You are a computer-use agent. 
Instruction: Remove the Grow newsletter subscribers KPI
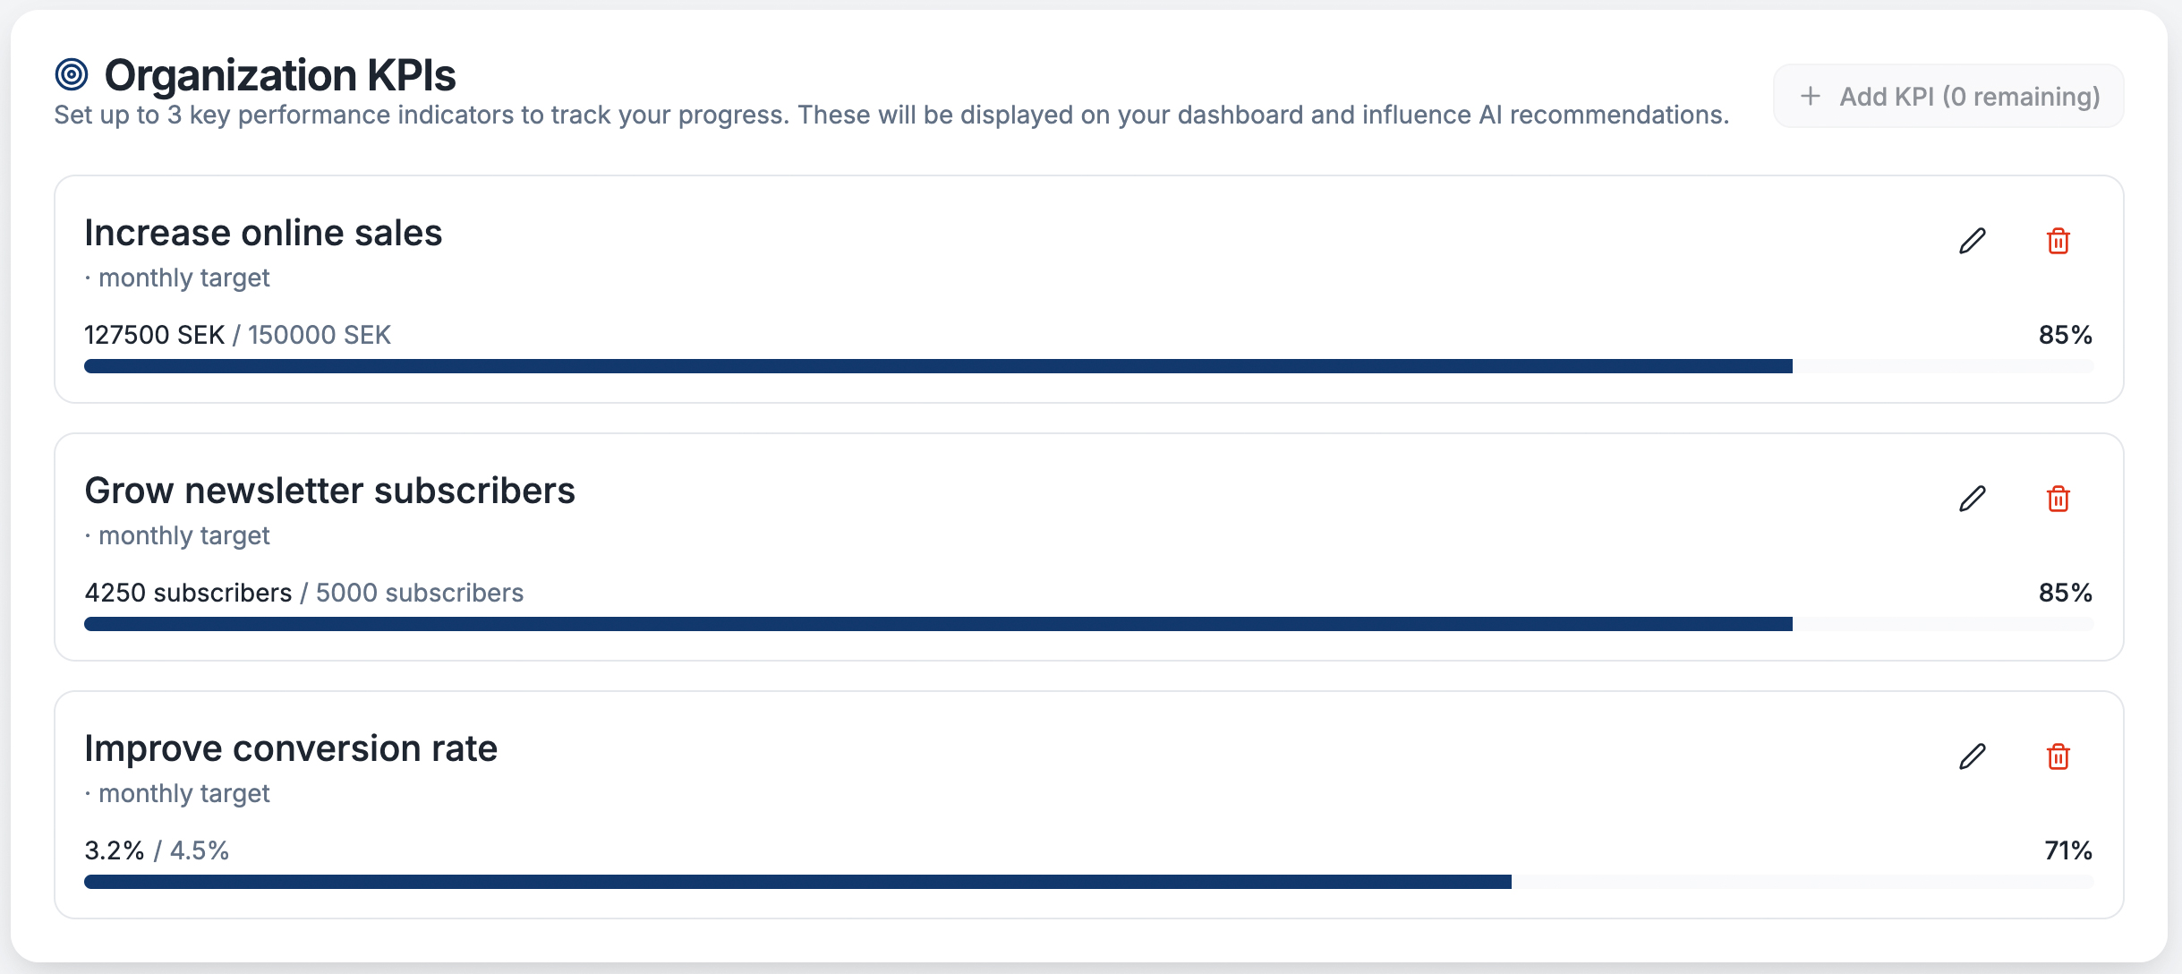tap(2058, 499)
